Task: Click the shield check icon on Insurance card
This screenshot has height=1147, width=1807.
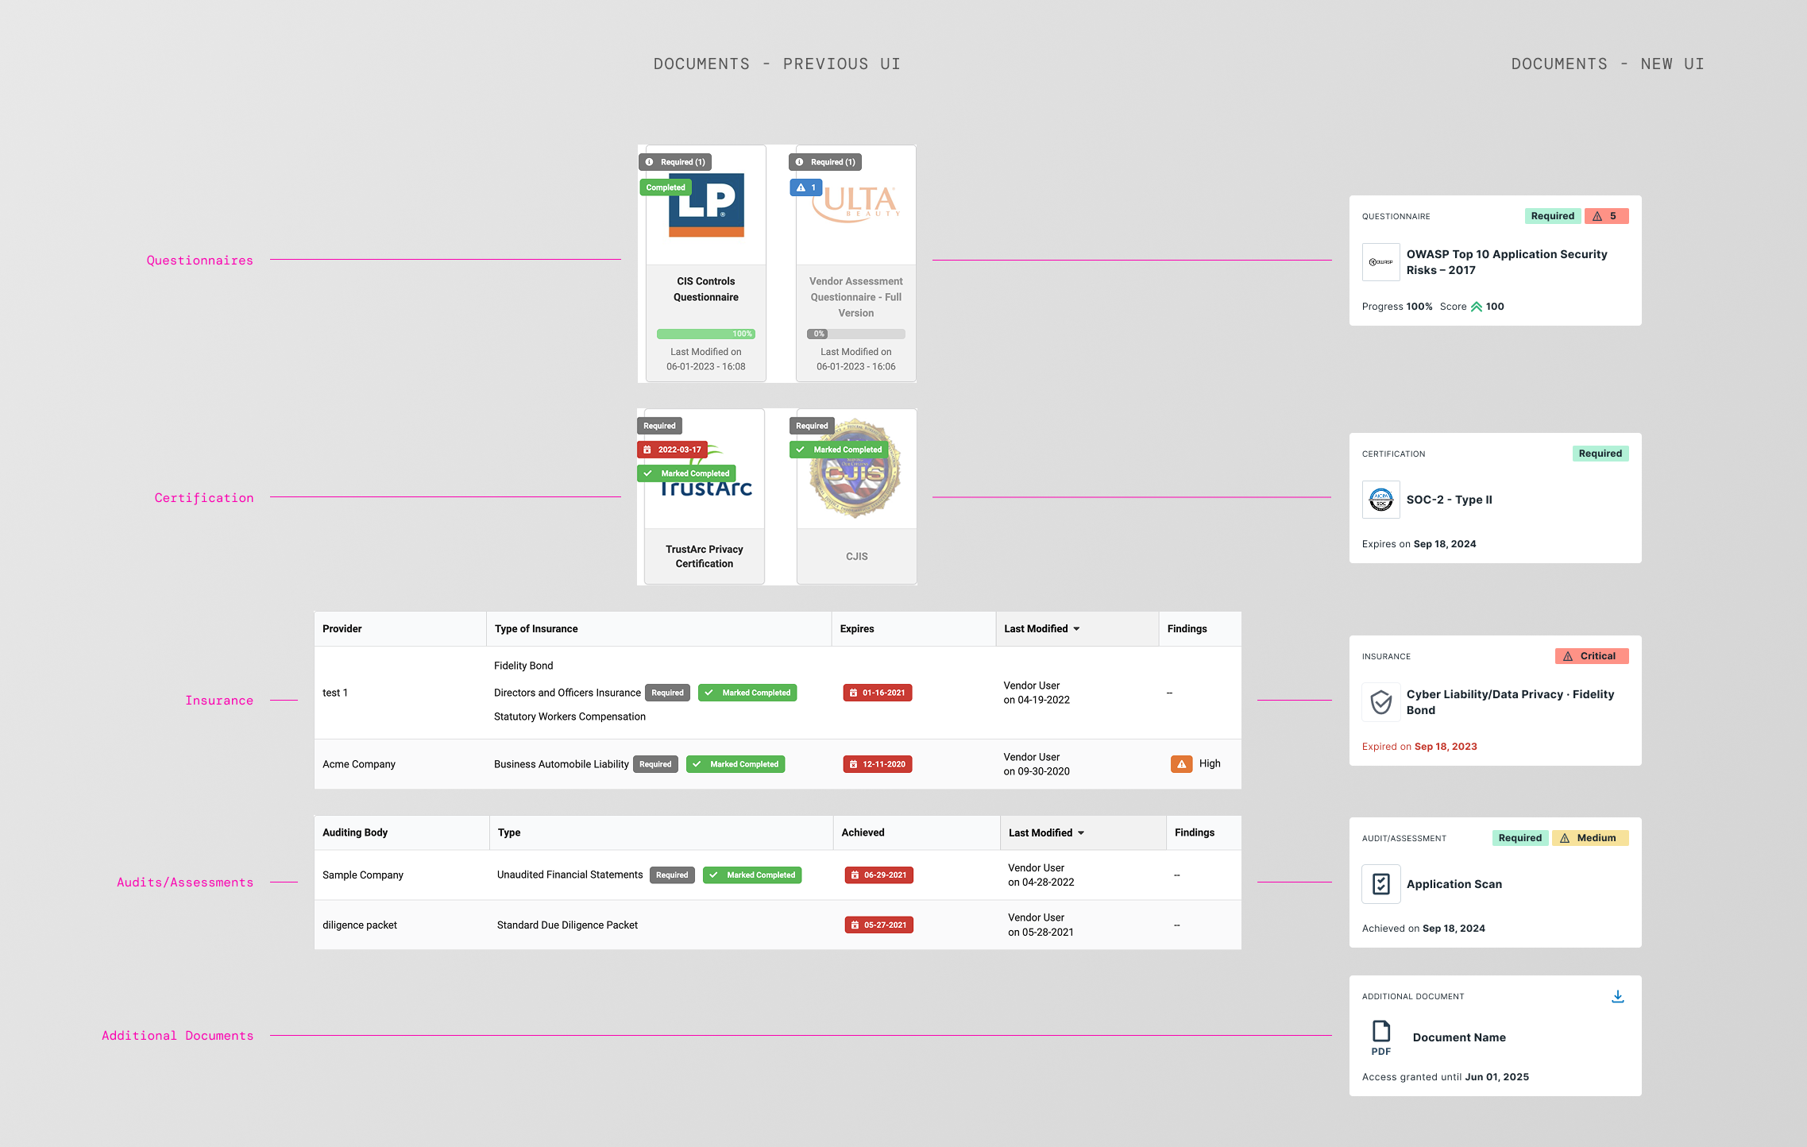Action: click(x=1381, y=702)
